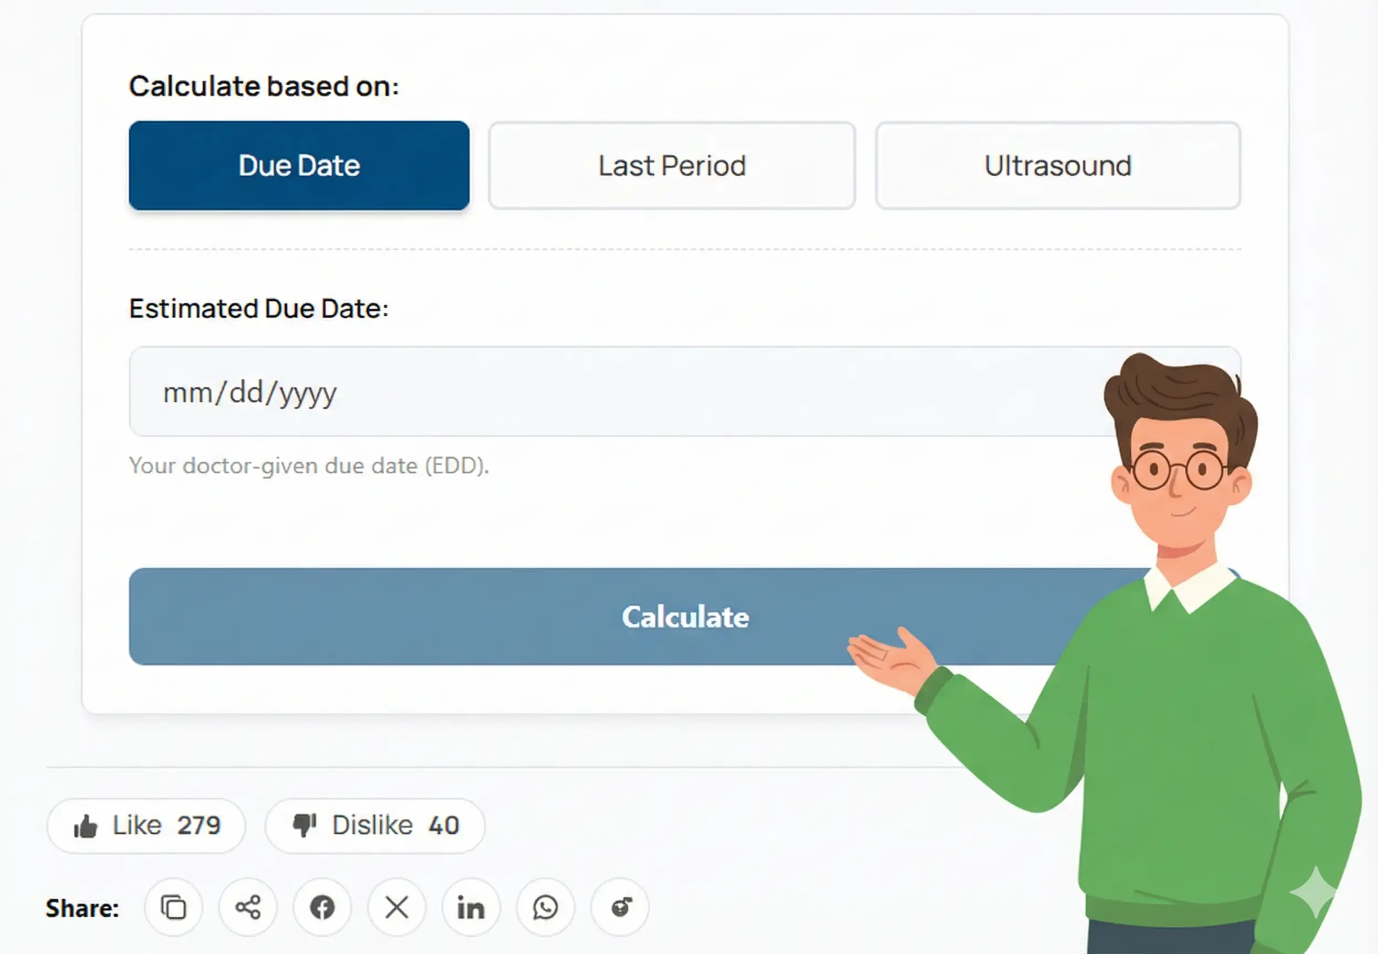Open more share options via the share icon
The image size is (1378, 954).
coord(247,908)
